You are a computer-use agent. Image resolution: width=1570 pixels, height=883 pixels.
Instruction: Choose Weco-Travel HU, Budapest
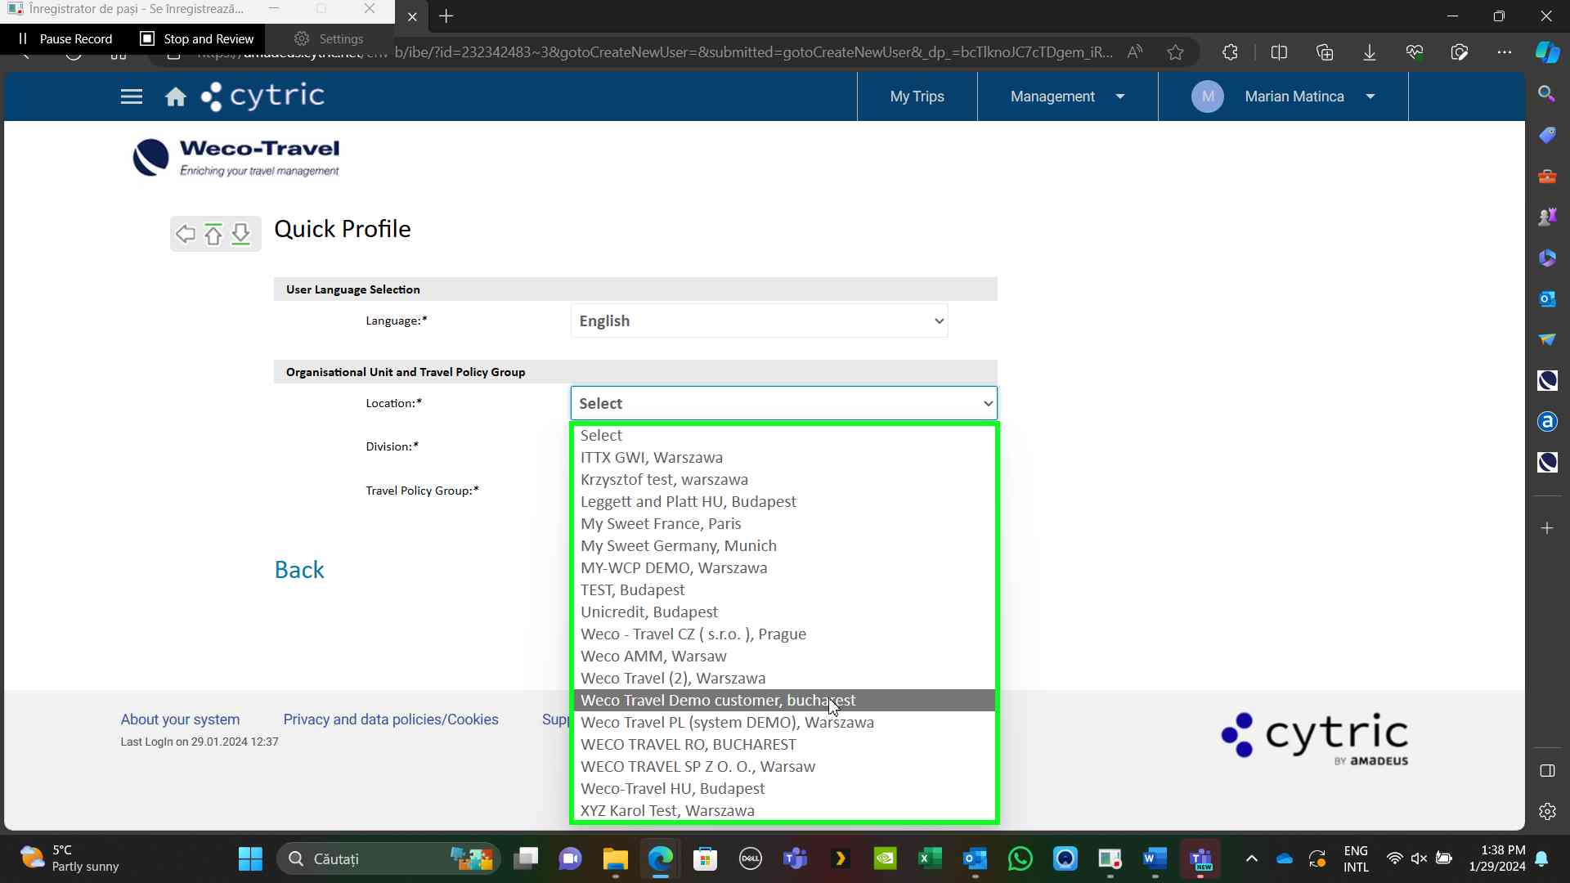[784, 789]
